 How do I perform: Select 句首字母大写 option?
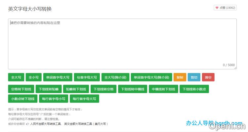[87, 77]
